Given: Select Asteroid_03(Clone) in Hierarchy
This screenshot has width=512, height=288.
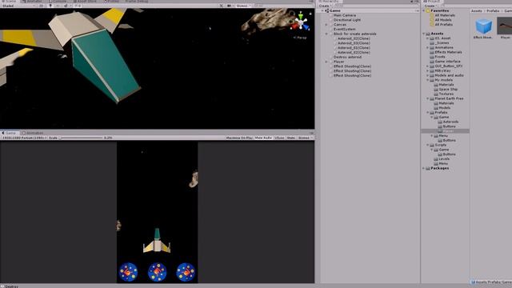Looking at the screenshot, I should pos(354,43).
